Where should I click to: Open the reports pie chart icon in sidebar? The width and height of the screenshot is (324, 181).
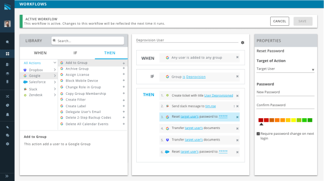[8, 105]
